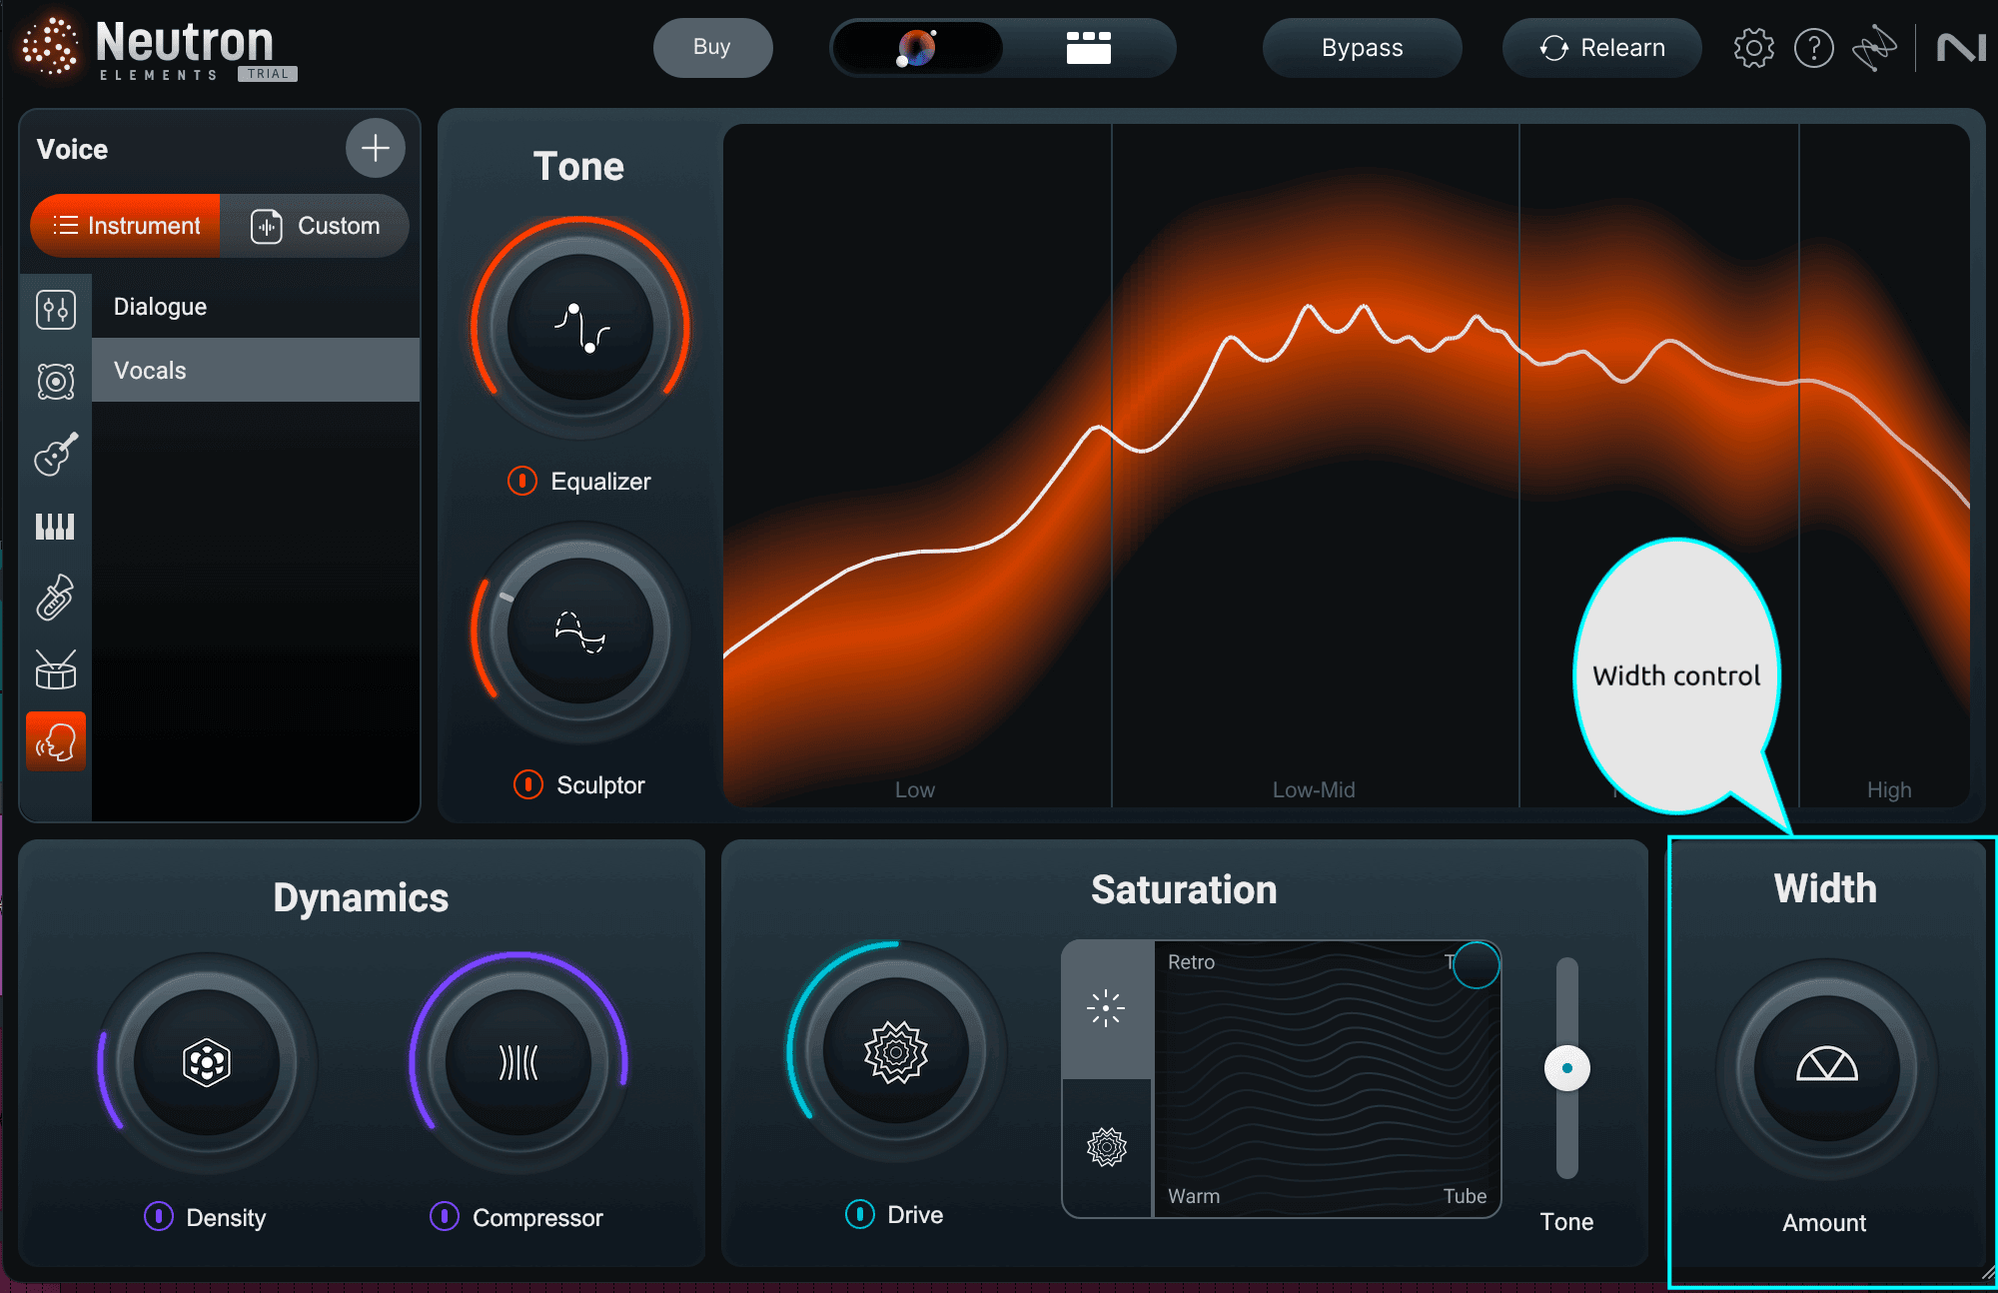Toggle the Sculptor power button
Image resolution: width=1998 pixels, height=1293 pixels.
click(528, 784)
